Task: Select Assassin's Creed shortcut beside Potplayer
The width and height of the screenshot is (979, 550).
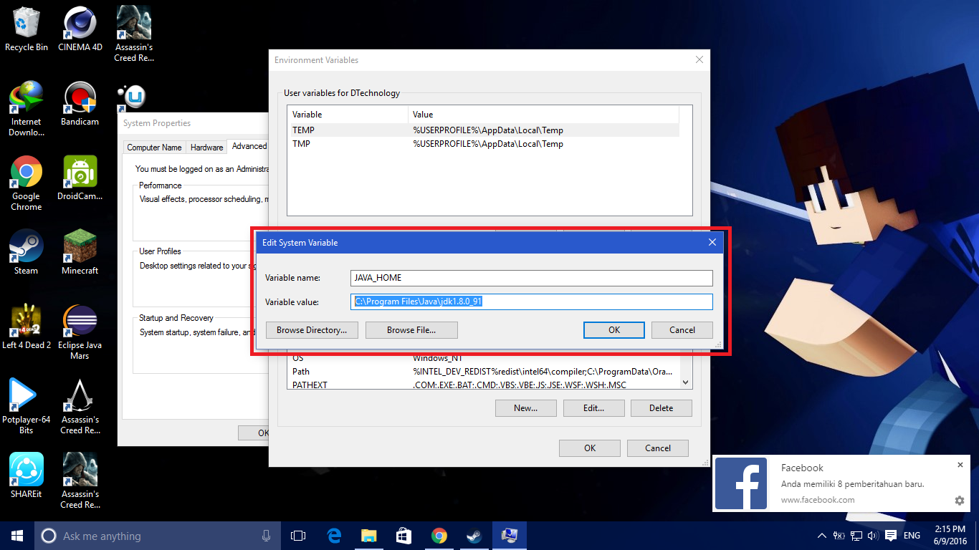Action: pyautogui.click(x=80, y=407)
